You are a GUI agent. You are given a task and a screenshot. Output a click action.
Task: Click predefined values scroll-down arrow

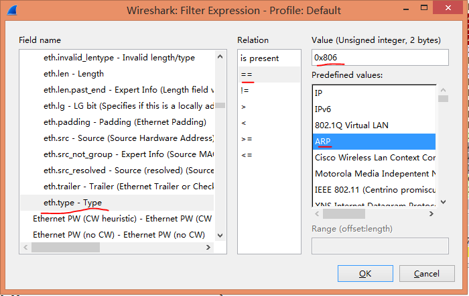444,202
